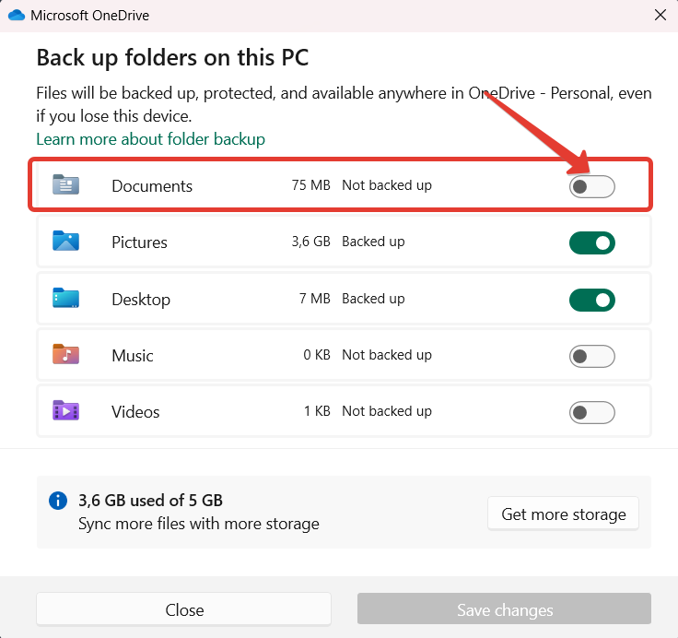Click the OneDrive cloud icon in title bar
Viewport: 678px width, 638px height.
click(16, 16)
